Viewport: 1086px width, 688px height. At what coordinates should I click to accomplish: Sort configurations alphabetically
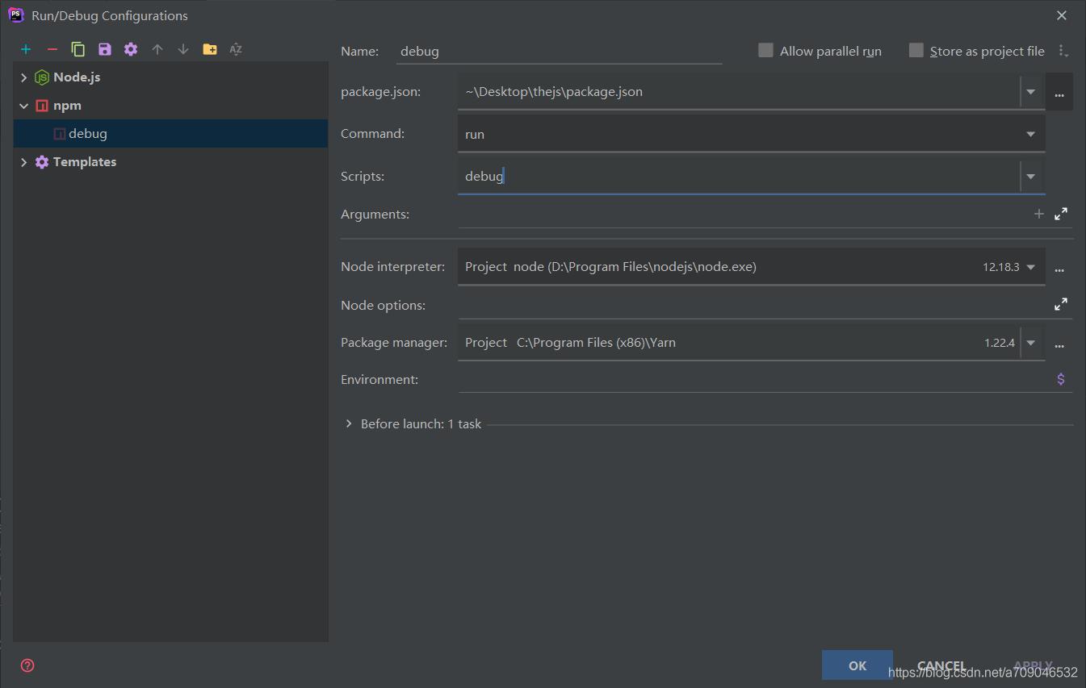click(236, 49)
